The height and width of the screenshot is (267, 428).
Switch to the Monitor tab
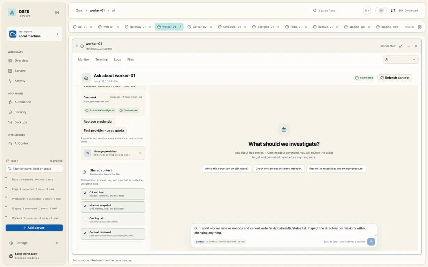click(83, 59)
